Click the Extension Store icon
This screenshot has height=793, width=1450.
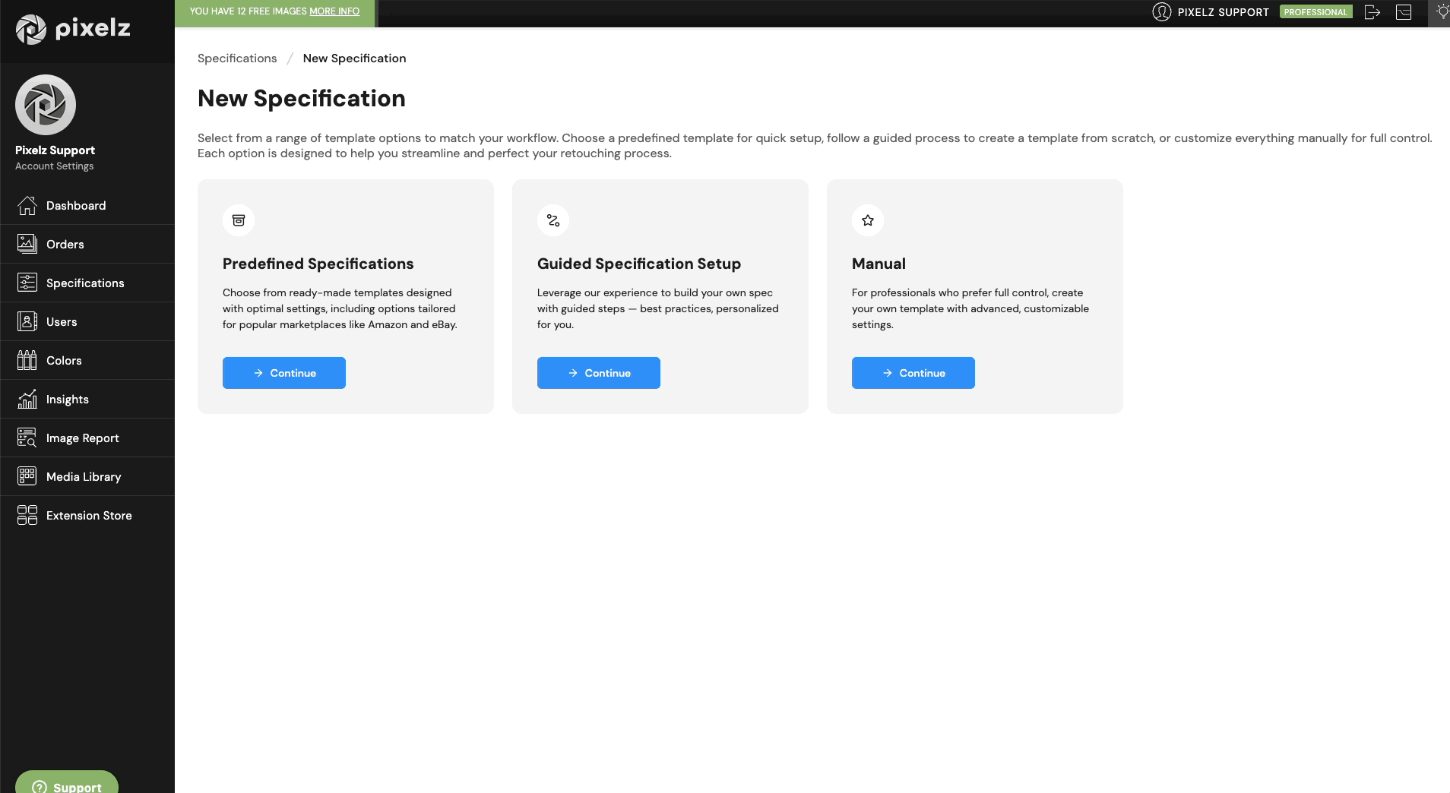pyautogui.click(x=27, y=515)
